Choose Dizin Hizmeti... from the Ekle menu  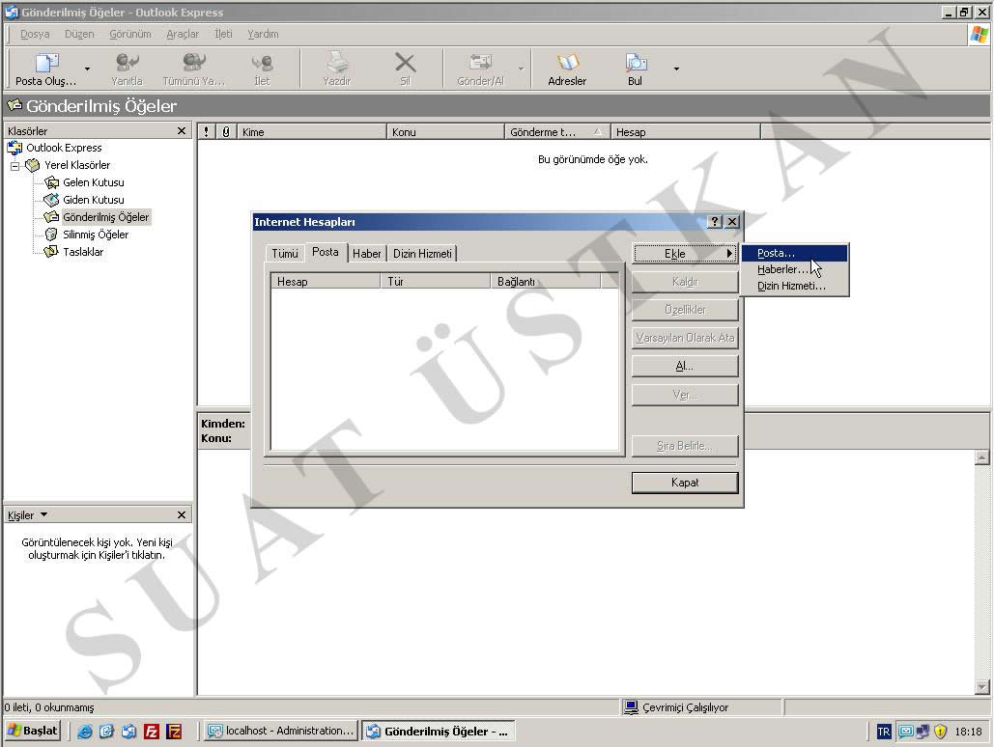[794, 286]
